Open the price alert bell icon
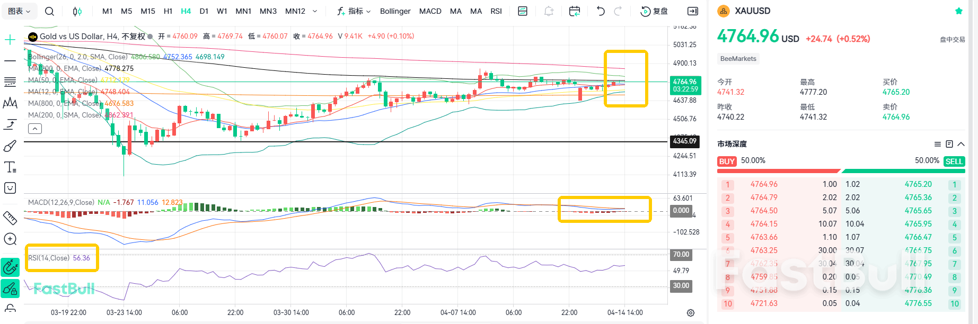 pyautogui.click(x=549, y=11)
